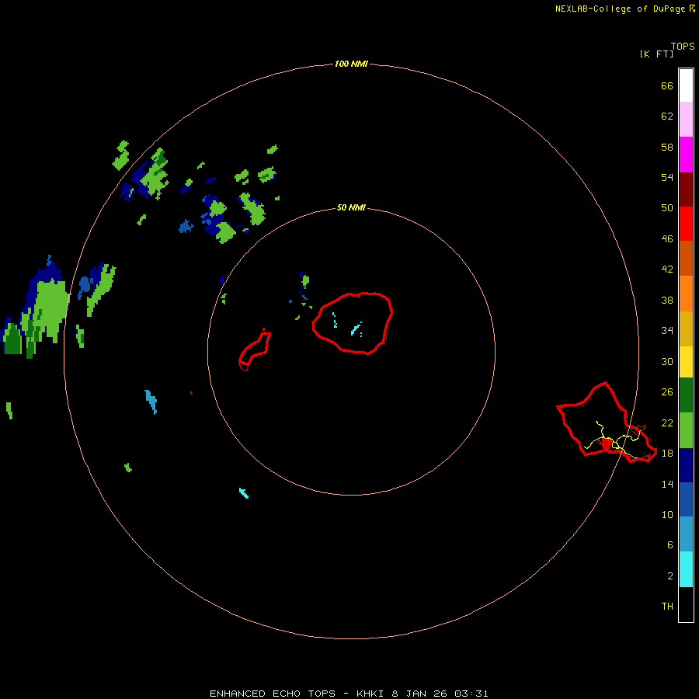Click the orange 42 kft legend swatch
The image size is (699, 699).
(x=686, y=294)
